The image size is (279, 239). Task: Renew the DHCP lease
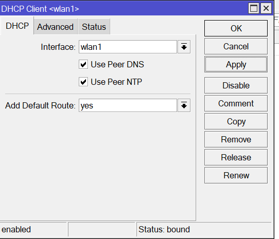click(236, 175)
